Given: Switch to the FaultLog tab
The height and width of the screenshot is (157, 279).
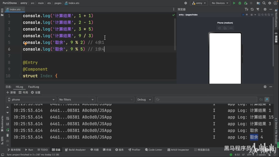Looking at the screenshot, I should 33,87.
